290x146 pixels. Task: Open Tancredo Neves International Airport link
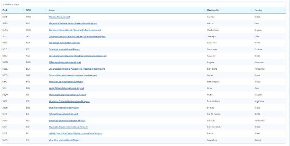[68, 127]
